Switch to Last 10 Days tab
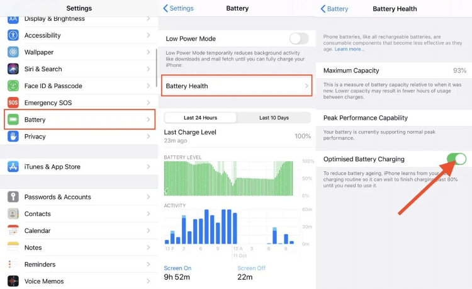This screenshot has height=289, width=472. pyautogui.click(x=274, y=118)
